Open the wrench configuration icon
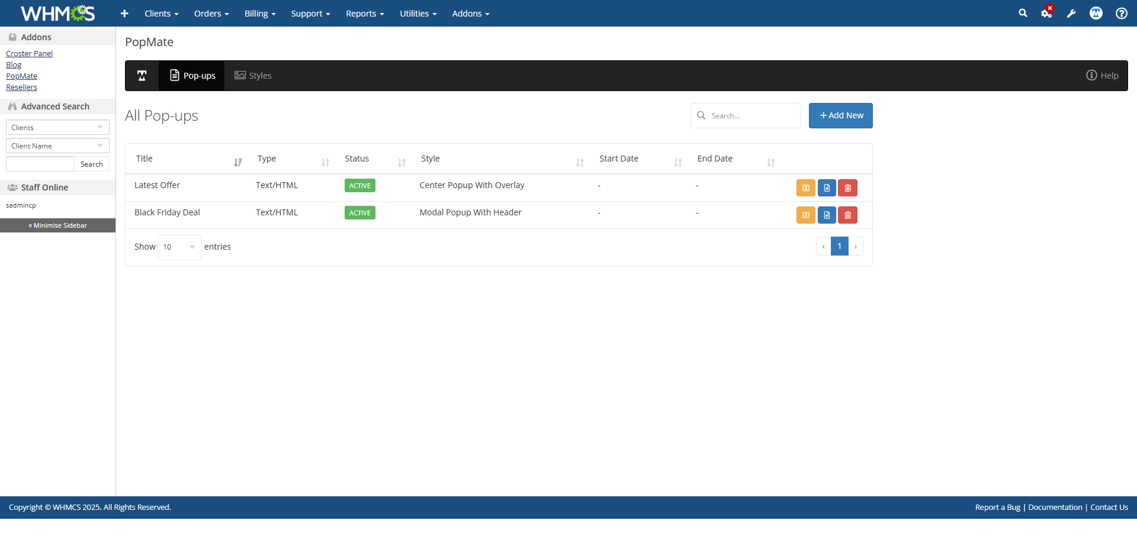The height and width of the screenshot is (559, 1137). click(1071, 13)
